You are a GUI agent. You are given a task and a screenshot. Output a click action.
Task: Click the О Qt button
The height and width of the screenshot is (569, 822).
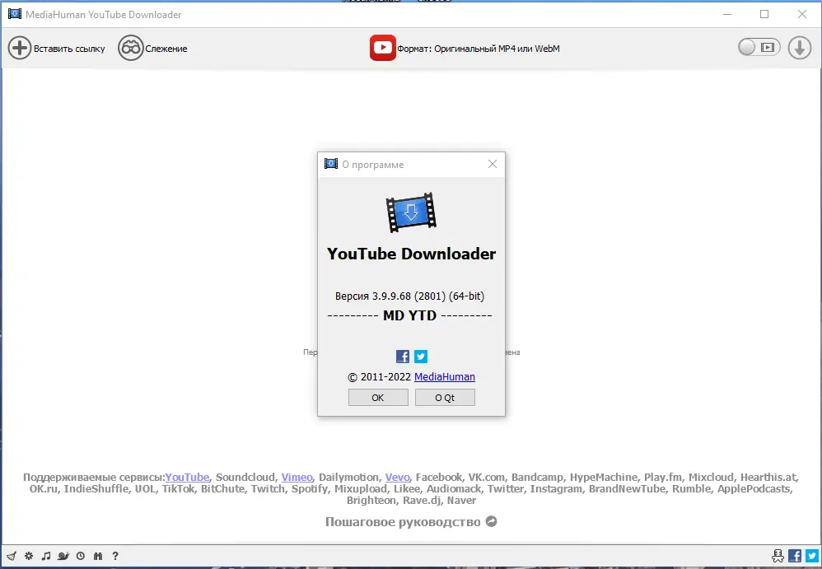coord(445,397)
